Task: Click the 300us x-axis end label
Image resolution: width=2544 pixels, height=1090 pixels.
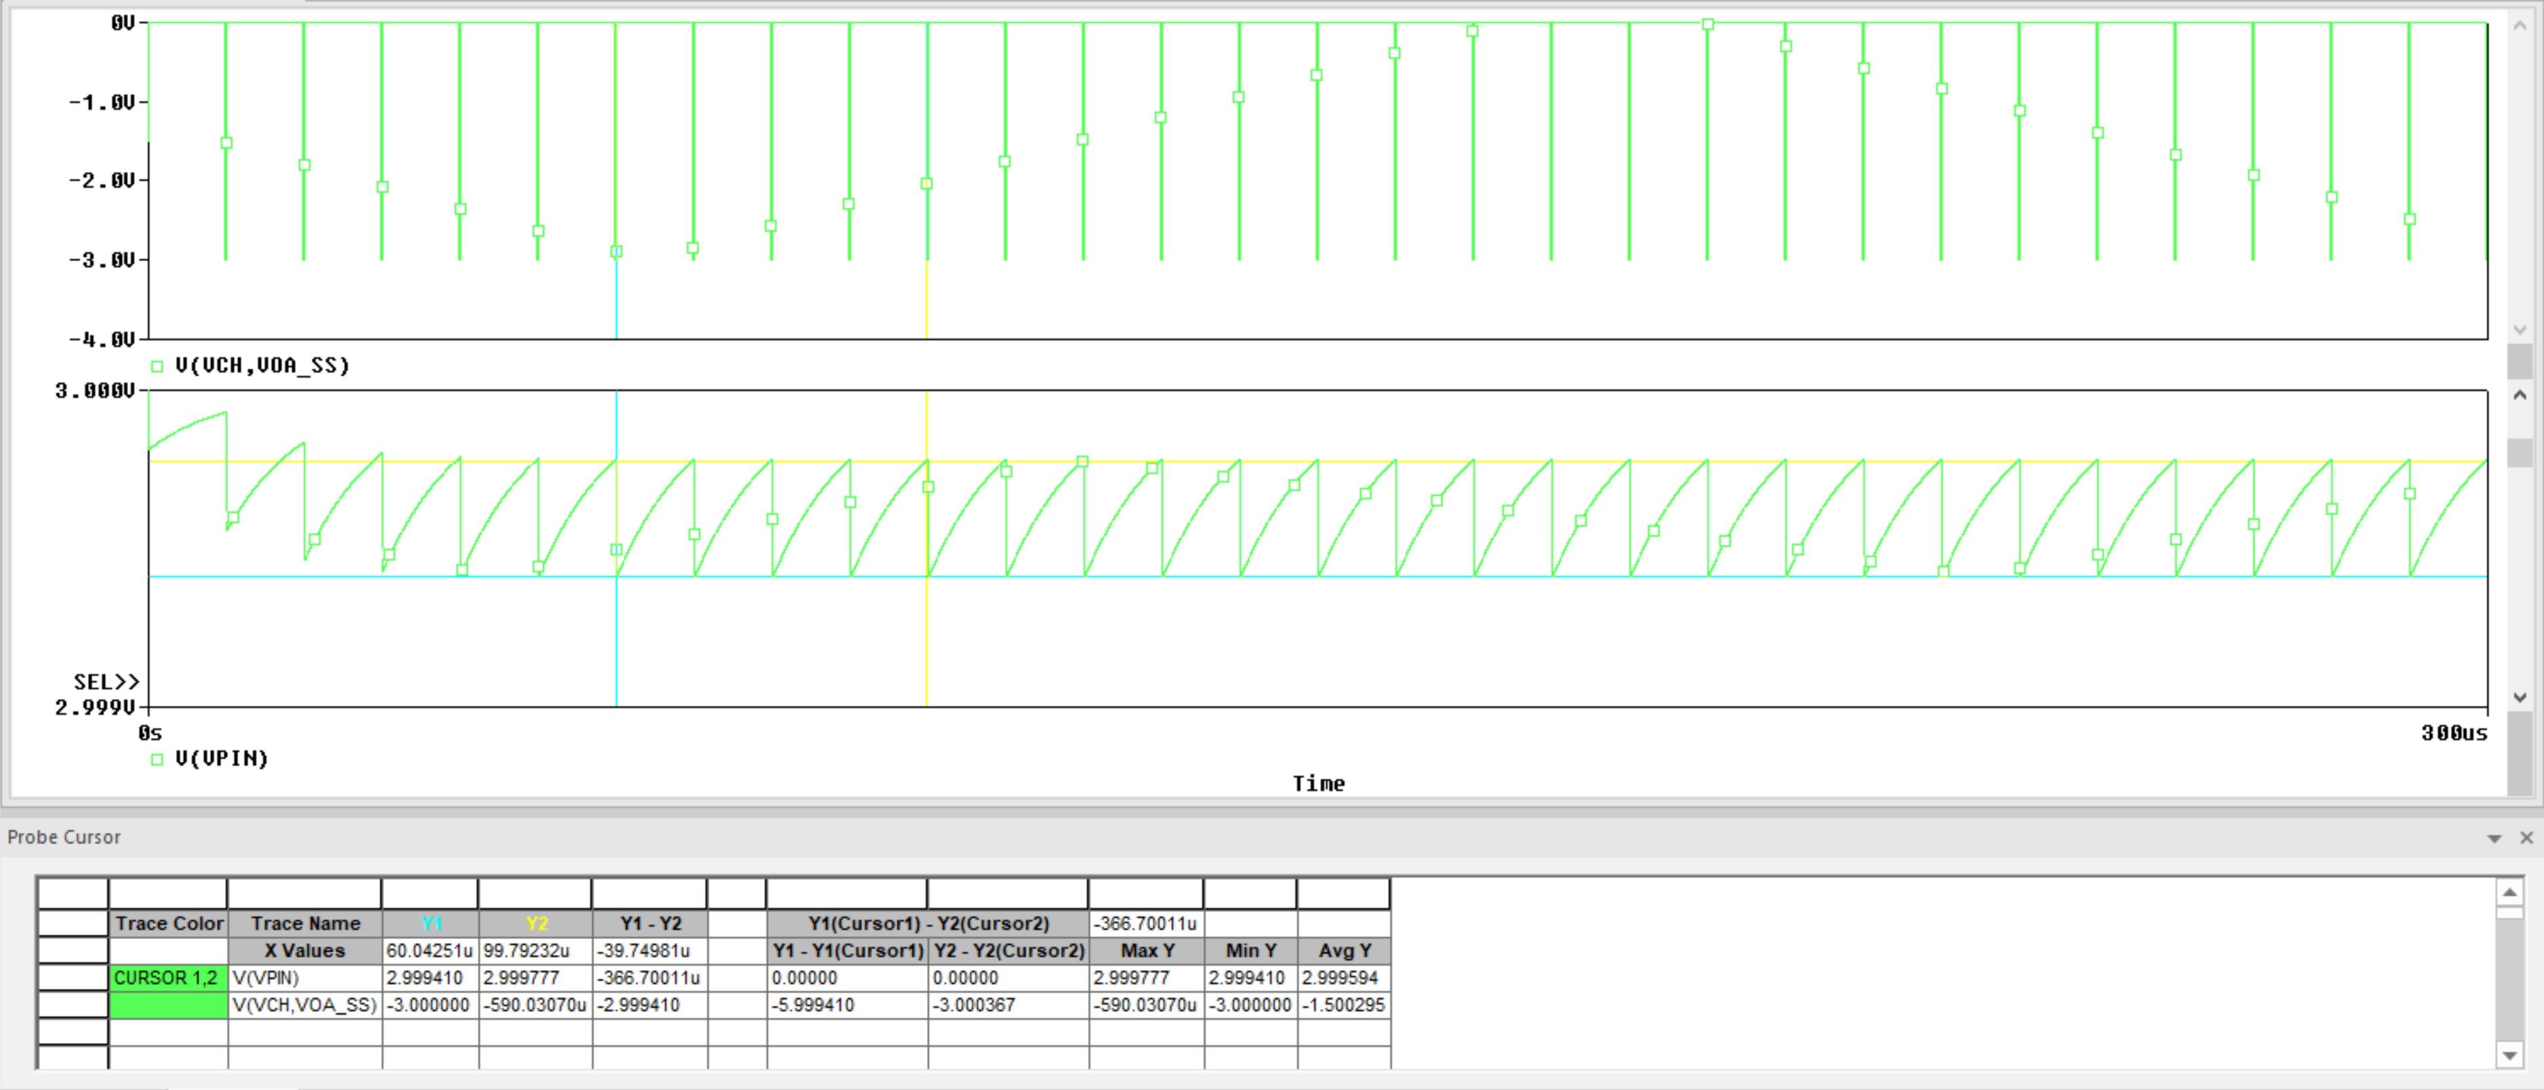Action: click(2454, 733)
